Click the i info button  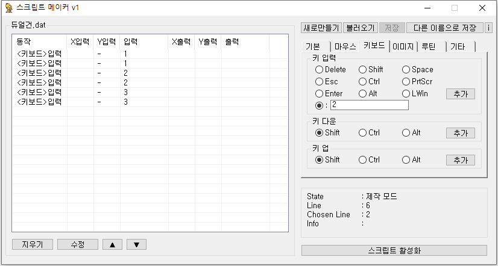click(x=488, y=28)
